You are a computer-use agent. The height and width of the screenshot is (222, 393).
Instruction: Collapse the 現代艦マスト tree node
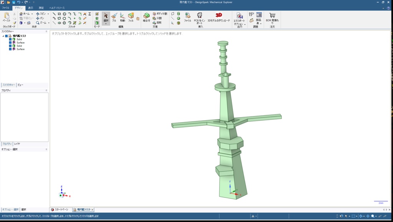[3, 36]
